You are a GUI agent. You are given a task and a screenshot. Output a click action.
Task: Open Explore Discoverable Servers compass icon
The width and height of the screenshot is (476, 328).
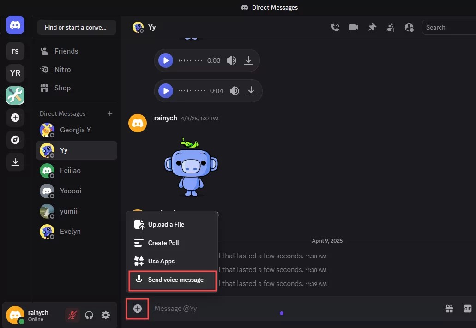pyautogui.click(x=15, y=140)
